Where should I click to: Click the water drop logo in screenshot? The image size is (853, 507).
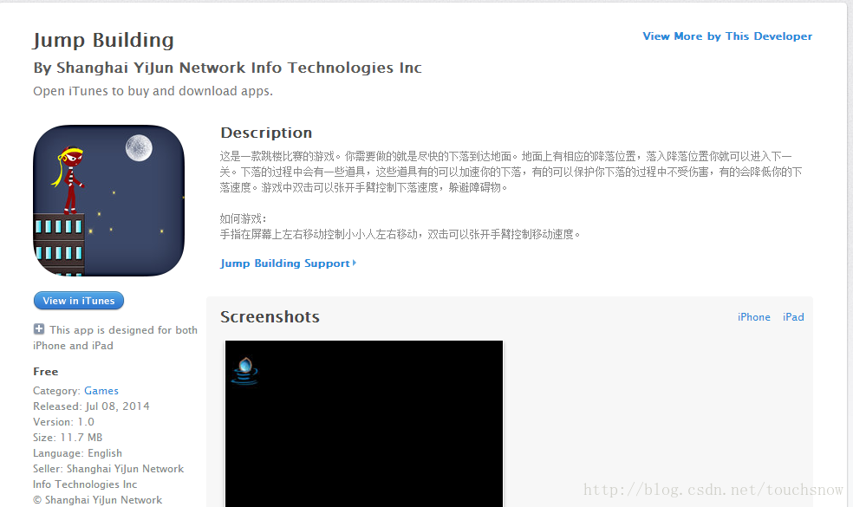[244, 370]
